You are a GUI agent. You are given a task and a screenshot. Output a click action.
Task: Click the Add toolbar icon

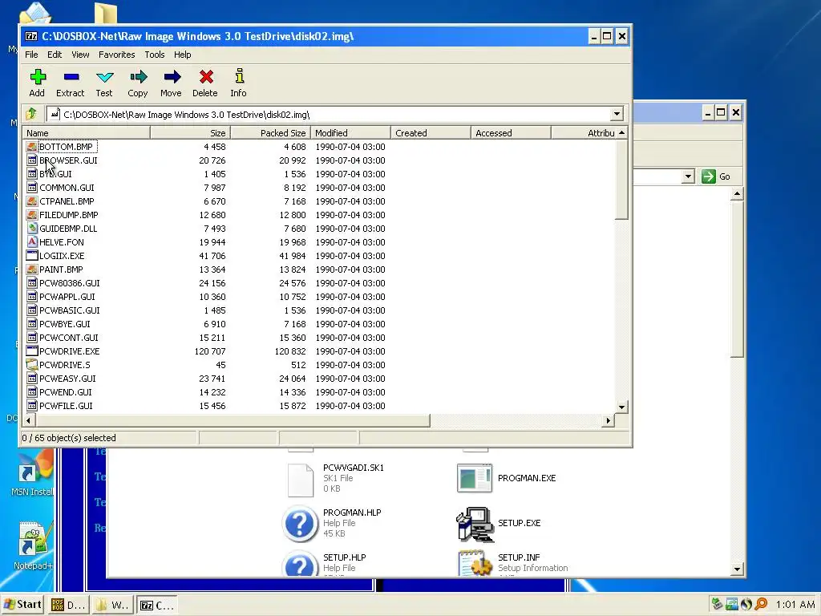(37, 78)
